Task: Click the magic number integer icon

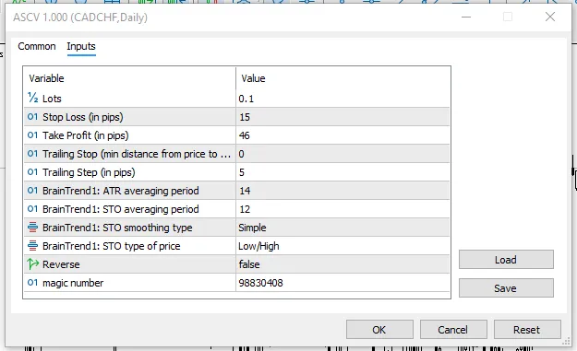Action: [x=32, y=283]
